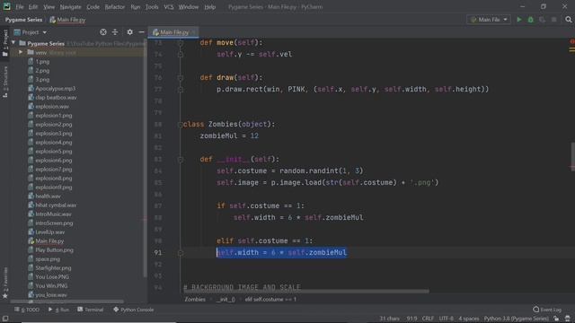Click the Zombies breadcrumb below editor
This screenshot has height=323, width=575.
(195, 299)
